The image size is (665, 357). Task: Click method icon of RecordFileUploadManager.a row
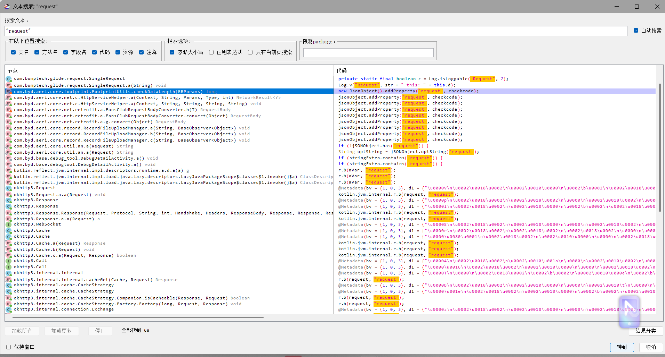point(9,128)
